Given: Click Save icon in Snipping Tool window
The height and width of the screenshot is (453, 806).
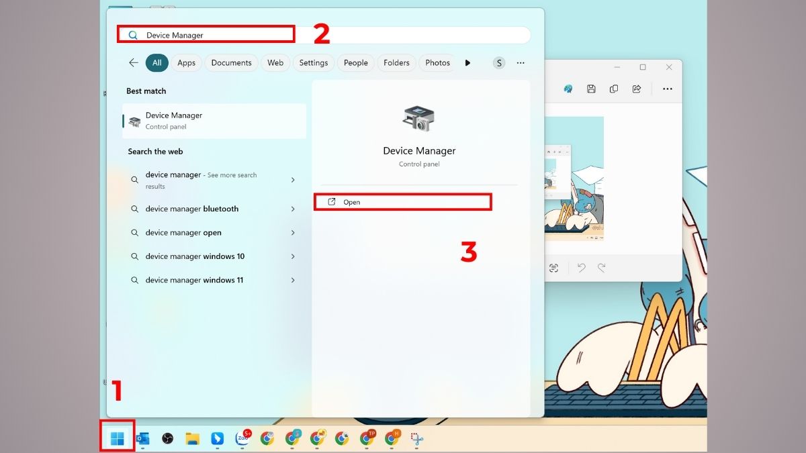Looking at the screenshot, I should (x=591, y=89).
